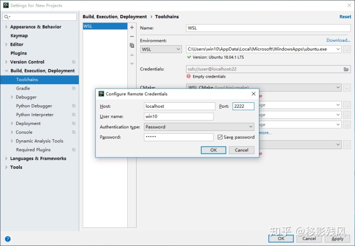Close the Settings for New Projects window

click(x=350, y=5)
